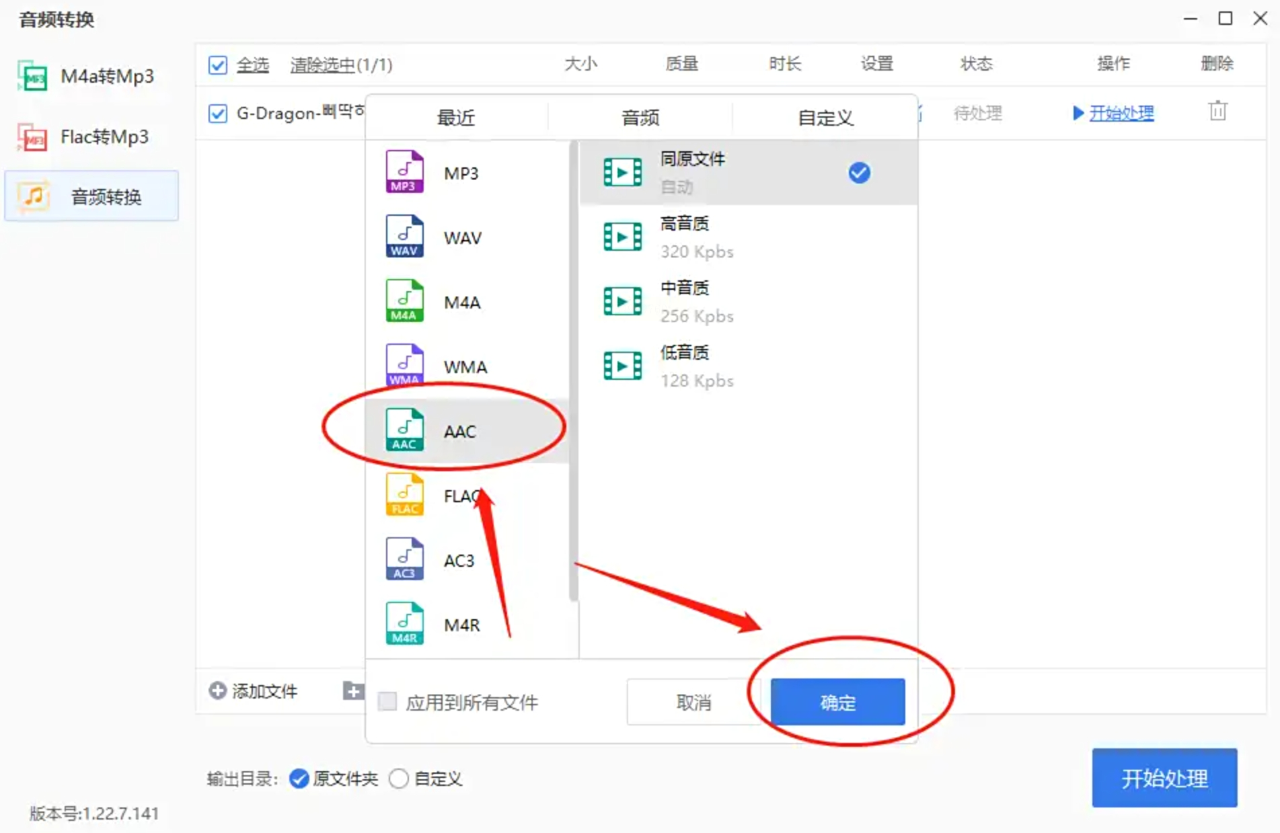Enable 应用到所有文件 checkbox
This screenshot has height=833, width=1280.
coord(387,701)
